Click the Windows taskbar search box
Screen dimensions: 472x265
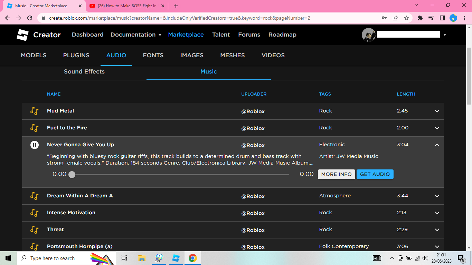coord(66,258)
